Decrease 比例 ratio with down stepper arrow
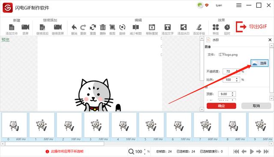The width and height of the screenshot is (274, 157). (237, 81)
